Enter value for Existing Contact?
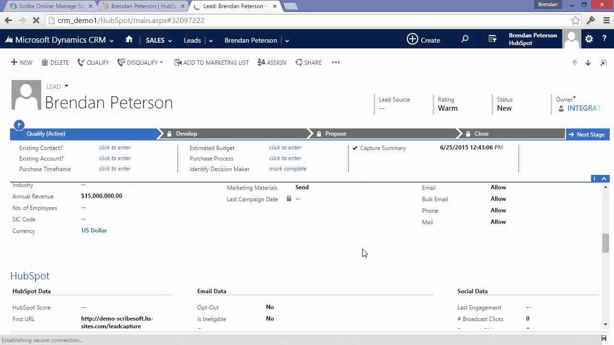 [115, 148]
